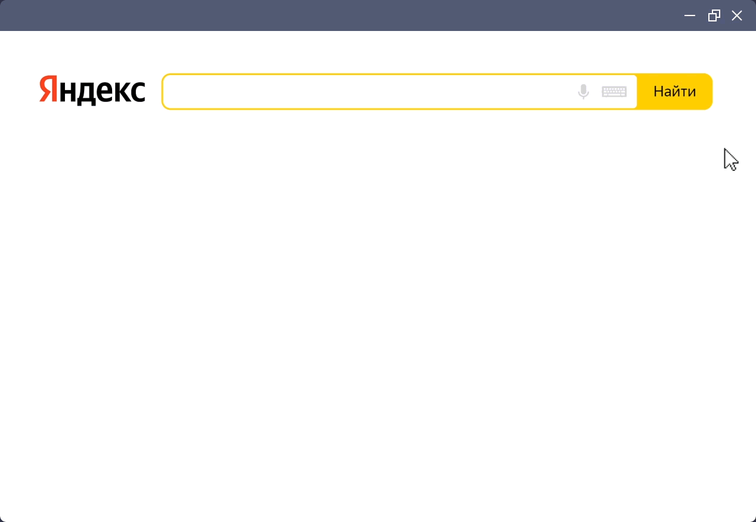The width and height of the screenshot is (756, 522).
Task: Click inside the yellow-bordered search box
Action: coord(367,92)
